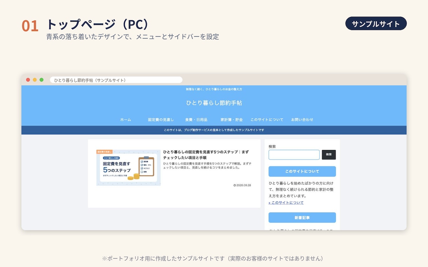
Task: Click the browser address bar with ひとり暮らし節約手帖
Action: (116, 80)
